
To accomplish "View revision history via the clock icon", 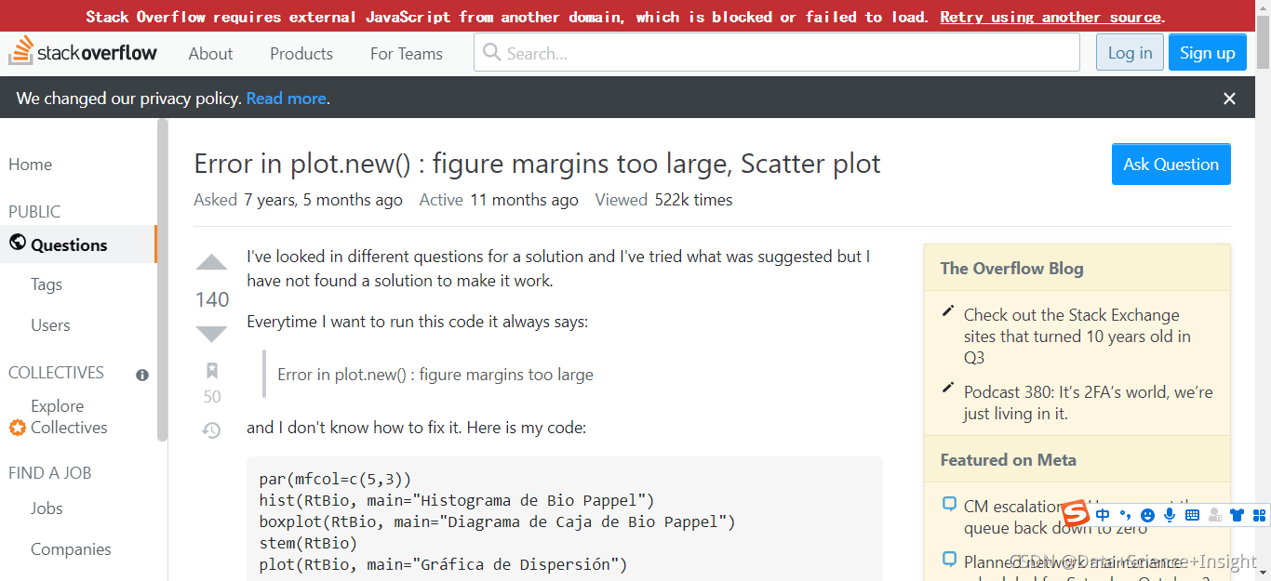I will click(211, 430).
